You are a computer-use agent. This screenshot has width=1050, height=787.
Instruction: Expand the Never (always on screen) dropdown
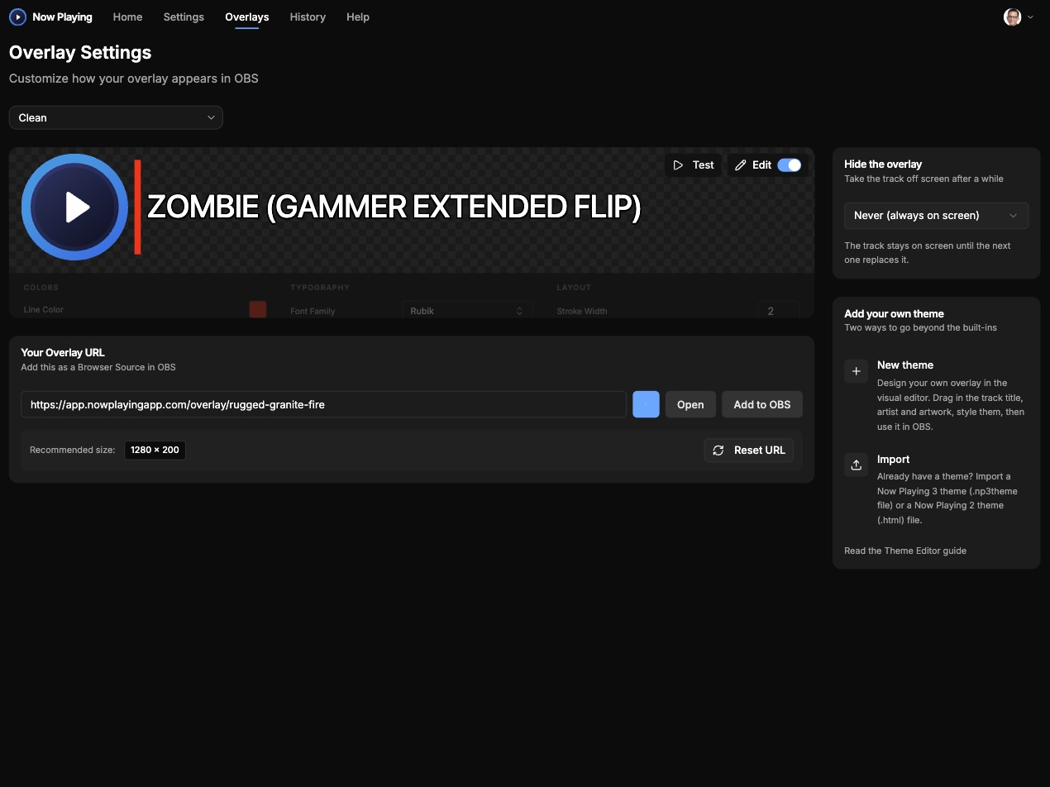click(936, 215)
